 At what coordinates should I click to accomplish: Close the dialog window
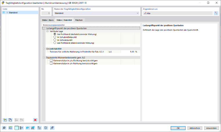216,3
